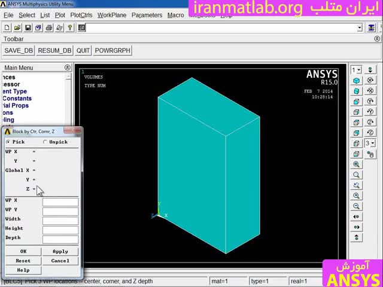Open the List menu
This screenshot has width=383, height=287.
click(45, 15)
